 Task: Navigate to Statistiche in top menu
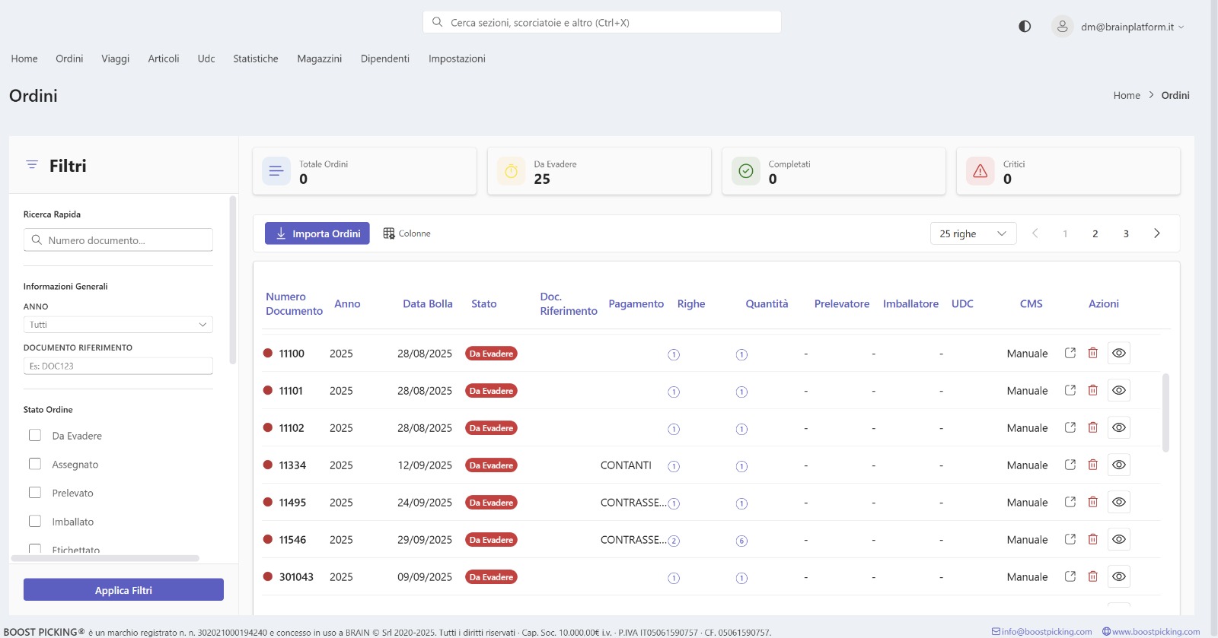click(255, 59)
